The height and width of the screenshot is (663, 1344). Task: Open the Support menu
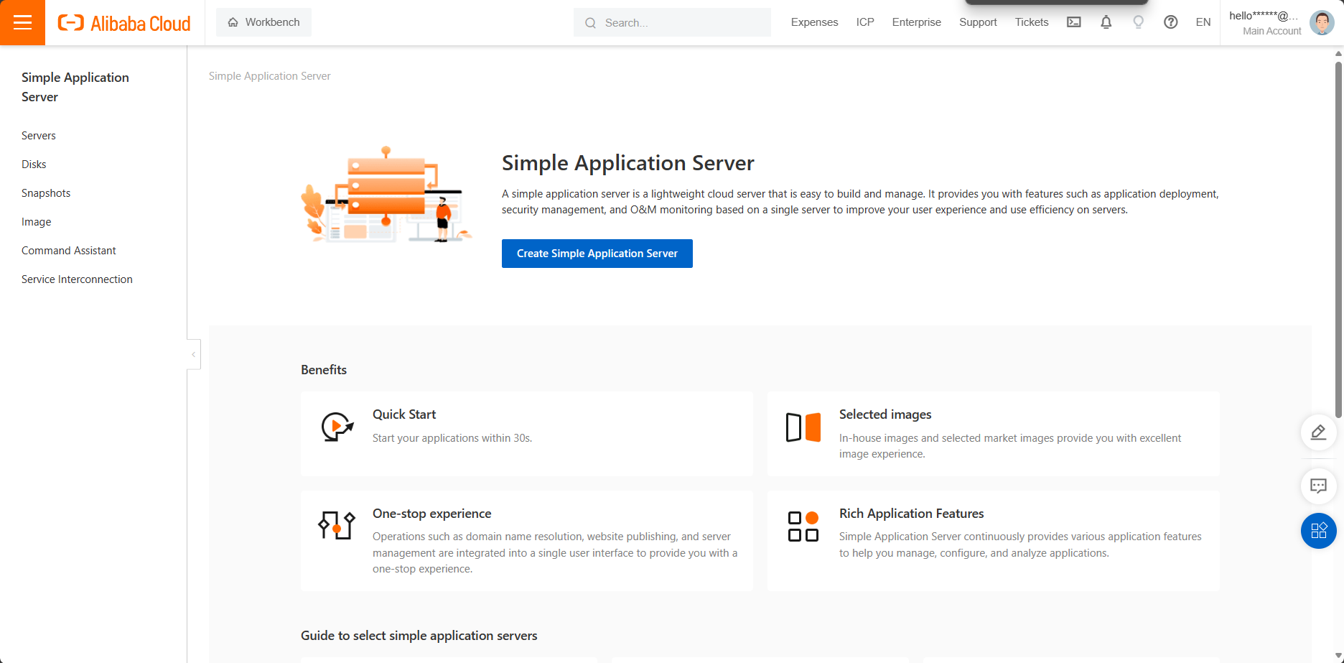pyautogui.click(x=978, y=22)
